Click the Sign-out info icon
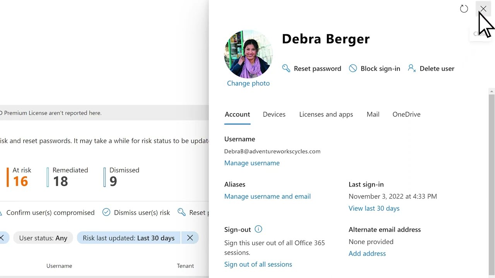The height and width of the screenshot is (278, 495). click(258, 229)
